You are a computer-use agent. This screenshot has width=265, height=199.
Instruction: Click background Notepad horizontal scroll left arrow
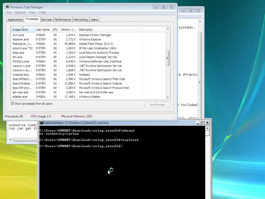[x=11, y=140]
